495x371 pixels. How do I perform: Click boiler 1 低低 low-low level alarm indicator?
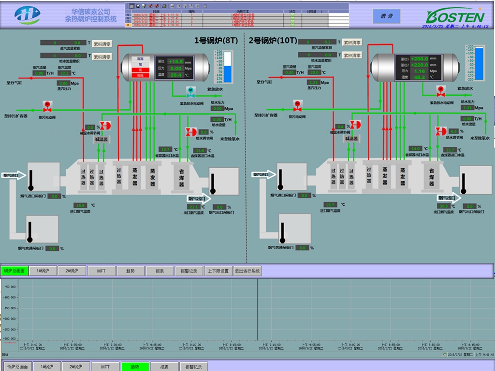[140, 75]
